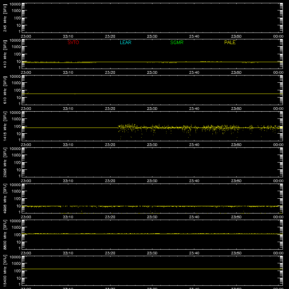Click 23:50 time label under 610 MHz plot
The width and height of the screenshot is (289, 289).
pos(236,109)
